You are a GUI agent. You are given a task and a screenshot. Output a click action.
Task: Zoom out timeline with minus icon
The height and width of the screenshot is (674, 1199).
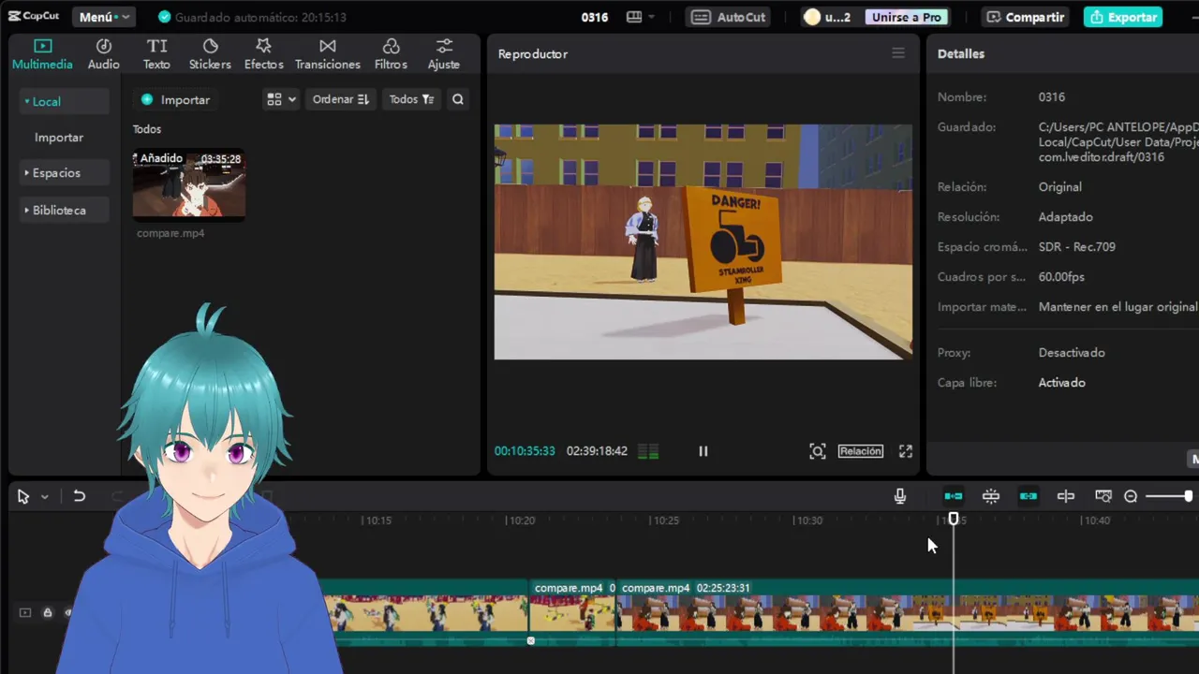1131,496
